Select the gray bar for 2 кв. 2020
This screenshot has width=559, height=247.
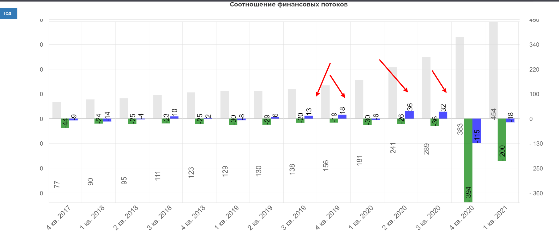(392, 93)
